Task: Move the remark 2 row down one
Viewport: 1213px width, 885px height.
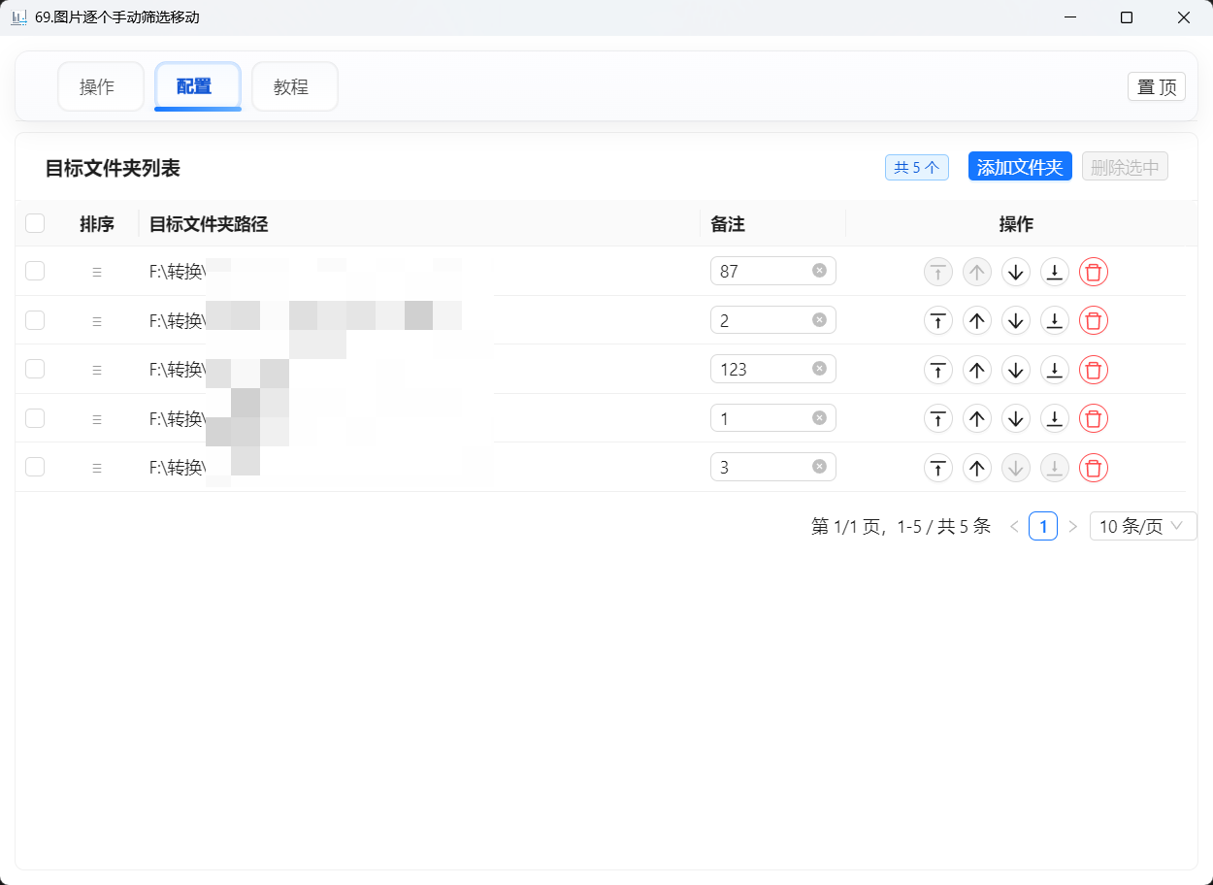Action: tap(1015, 320)
